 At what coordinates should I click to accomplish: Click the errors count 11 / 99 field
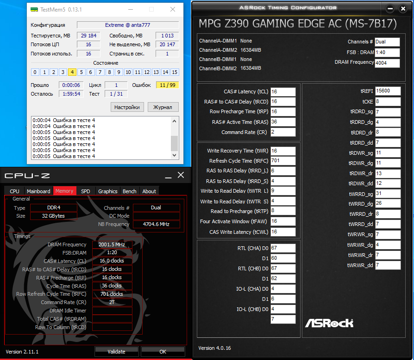tap(167, 85)
